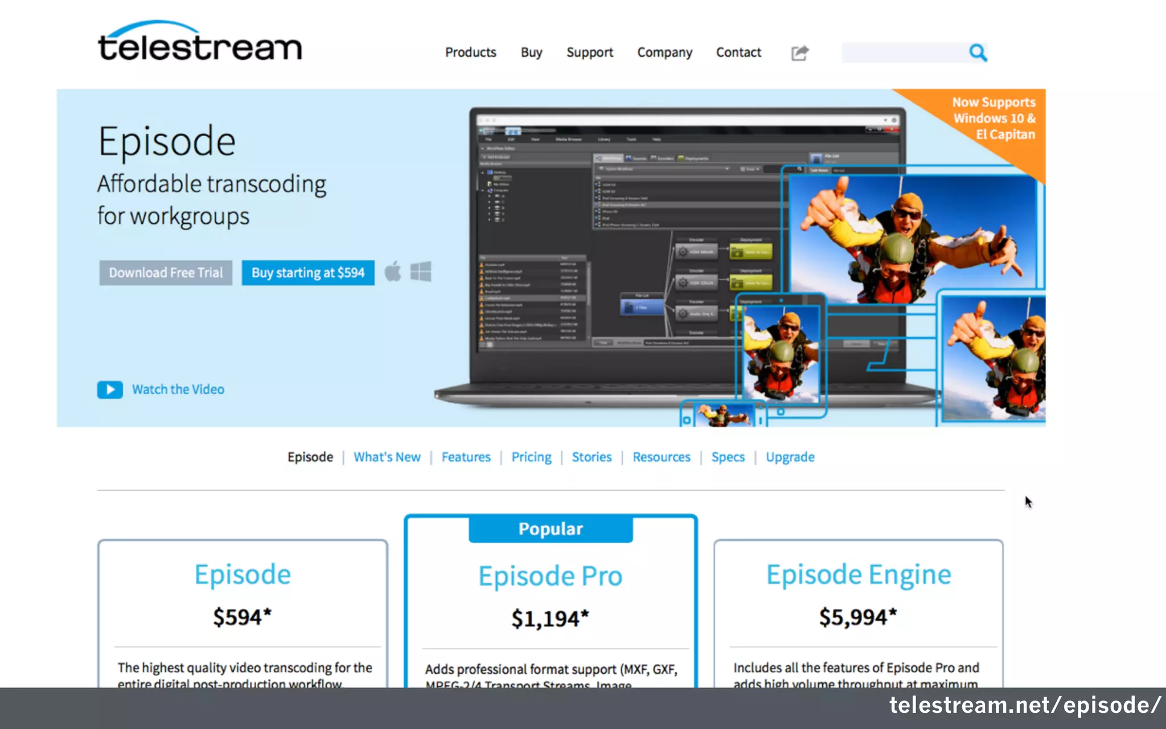Go to the Upgrade tab
This screenshot has width=1166, height=729.
point(790,457)
